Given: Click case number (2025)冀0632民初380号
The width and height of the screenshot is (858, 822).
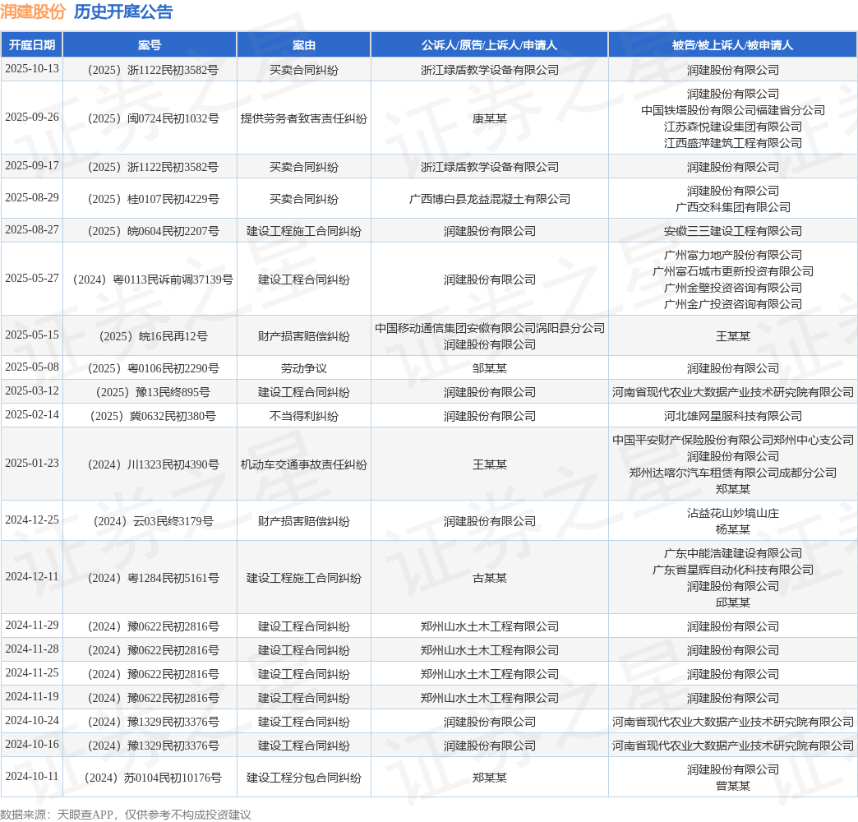Looking at the screenshot, I should (153, 416).
